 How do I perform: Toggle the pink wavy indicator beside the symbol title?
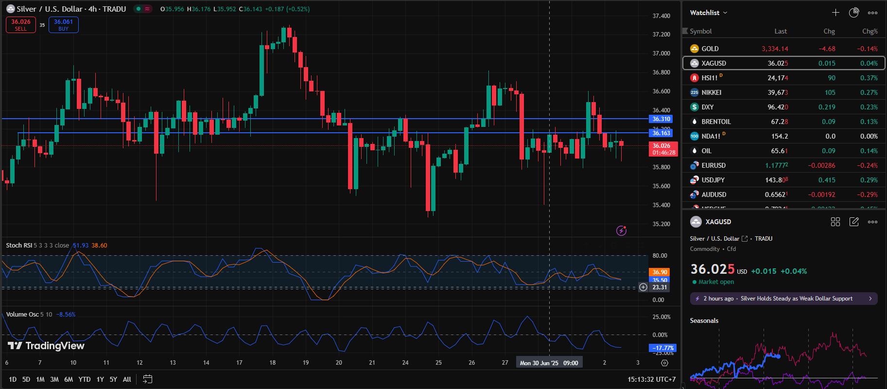(x=147, y=9)
